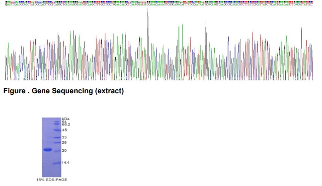Select the "15% SDS-PAGE" label under the gel
Viewport: 322px width, 186px height.
tap(52, 180)
